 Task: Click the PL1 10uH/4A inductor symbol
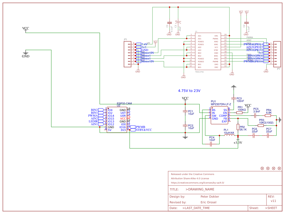(x=229, y=135)
